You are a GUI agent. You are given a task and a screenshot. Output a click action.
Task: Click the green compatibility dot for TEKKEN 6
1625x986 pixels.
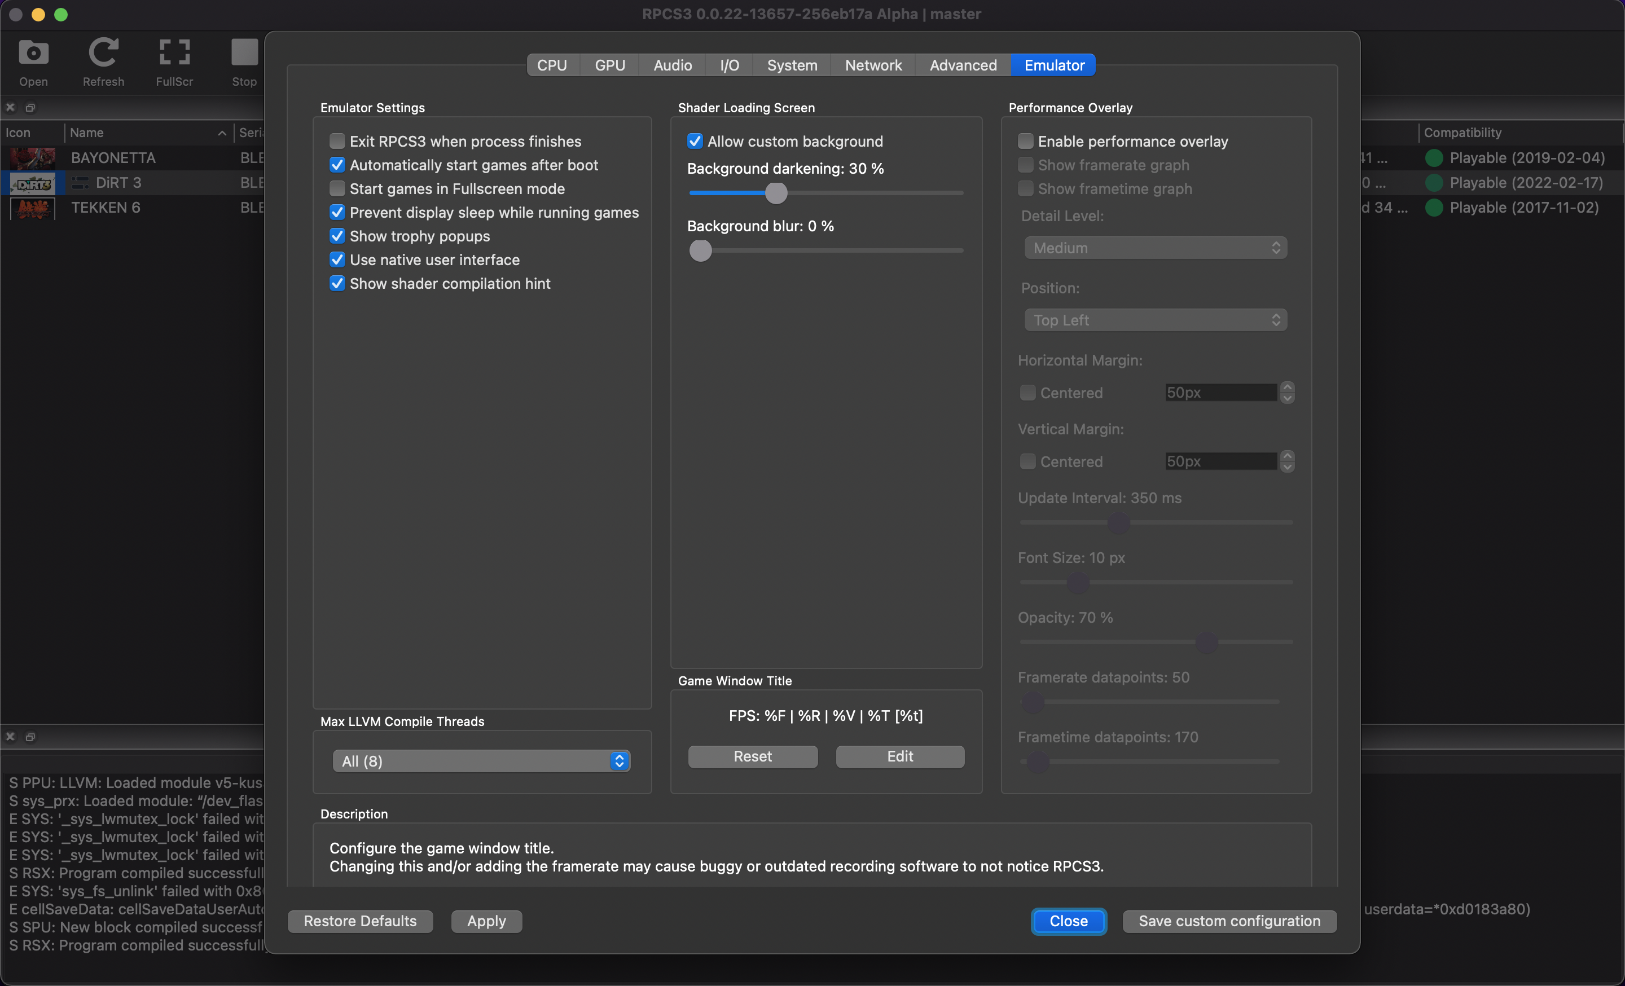click(x=1434, y=208)
